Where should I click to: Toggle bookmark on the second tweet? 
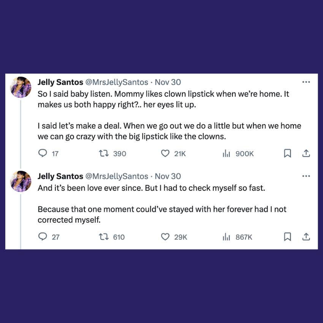click(x=287, y=236)
